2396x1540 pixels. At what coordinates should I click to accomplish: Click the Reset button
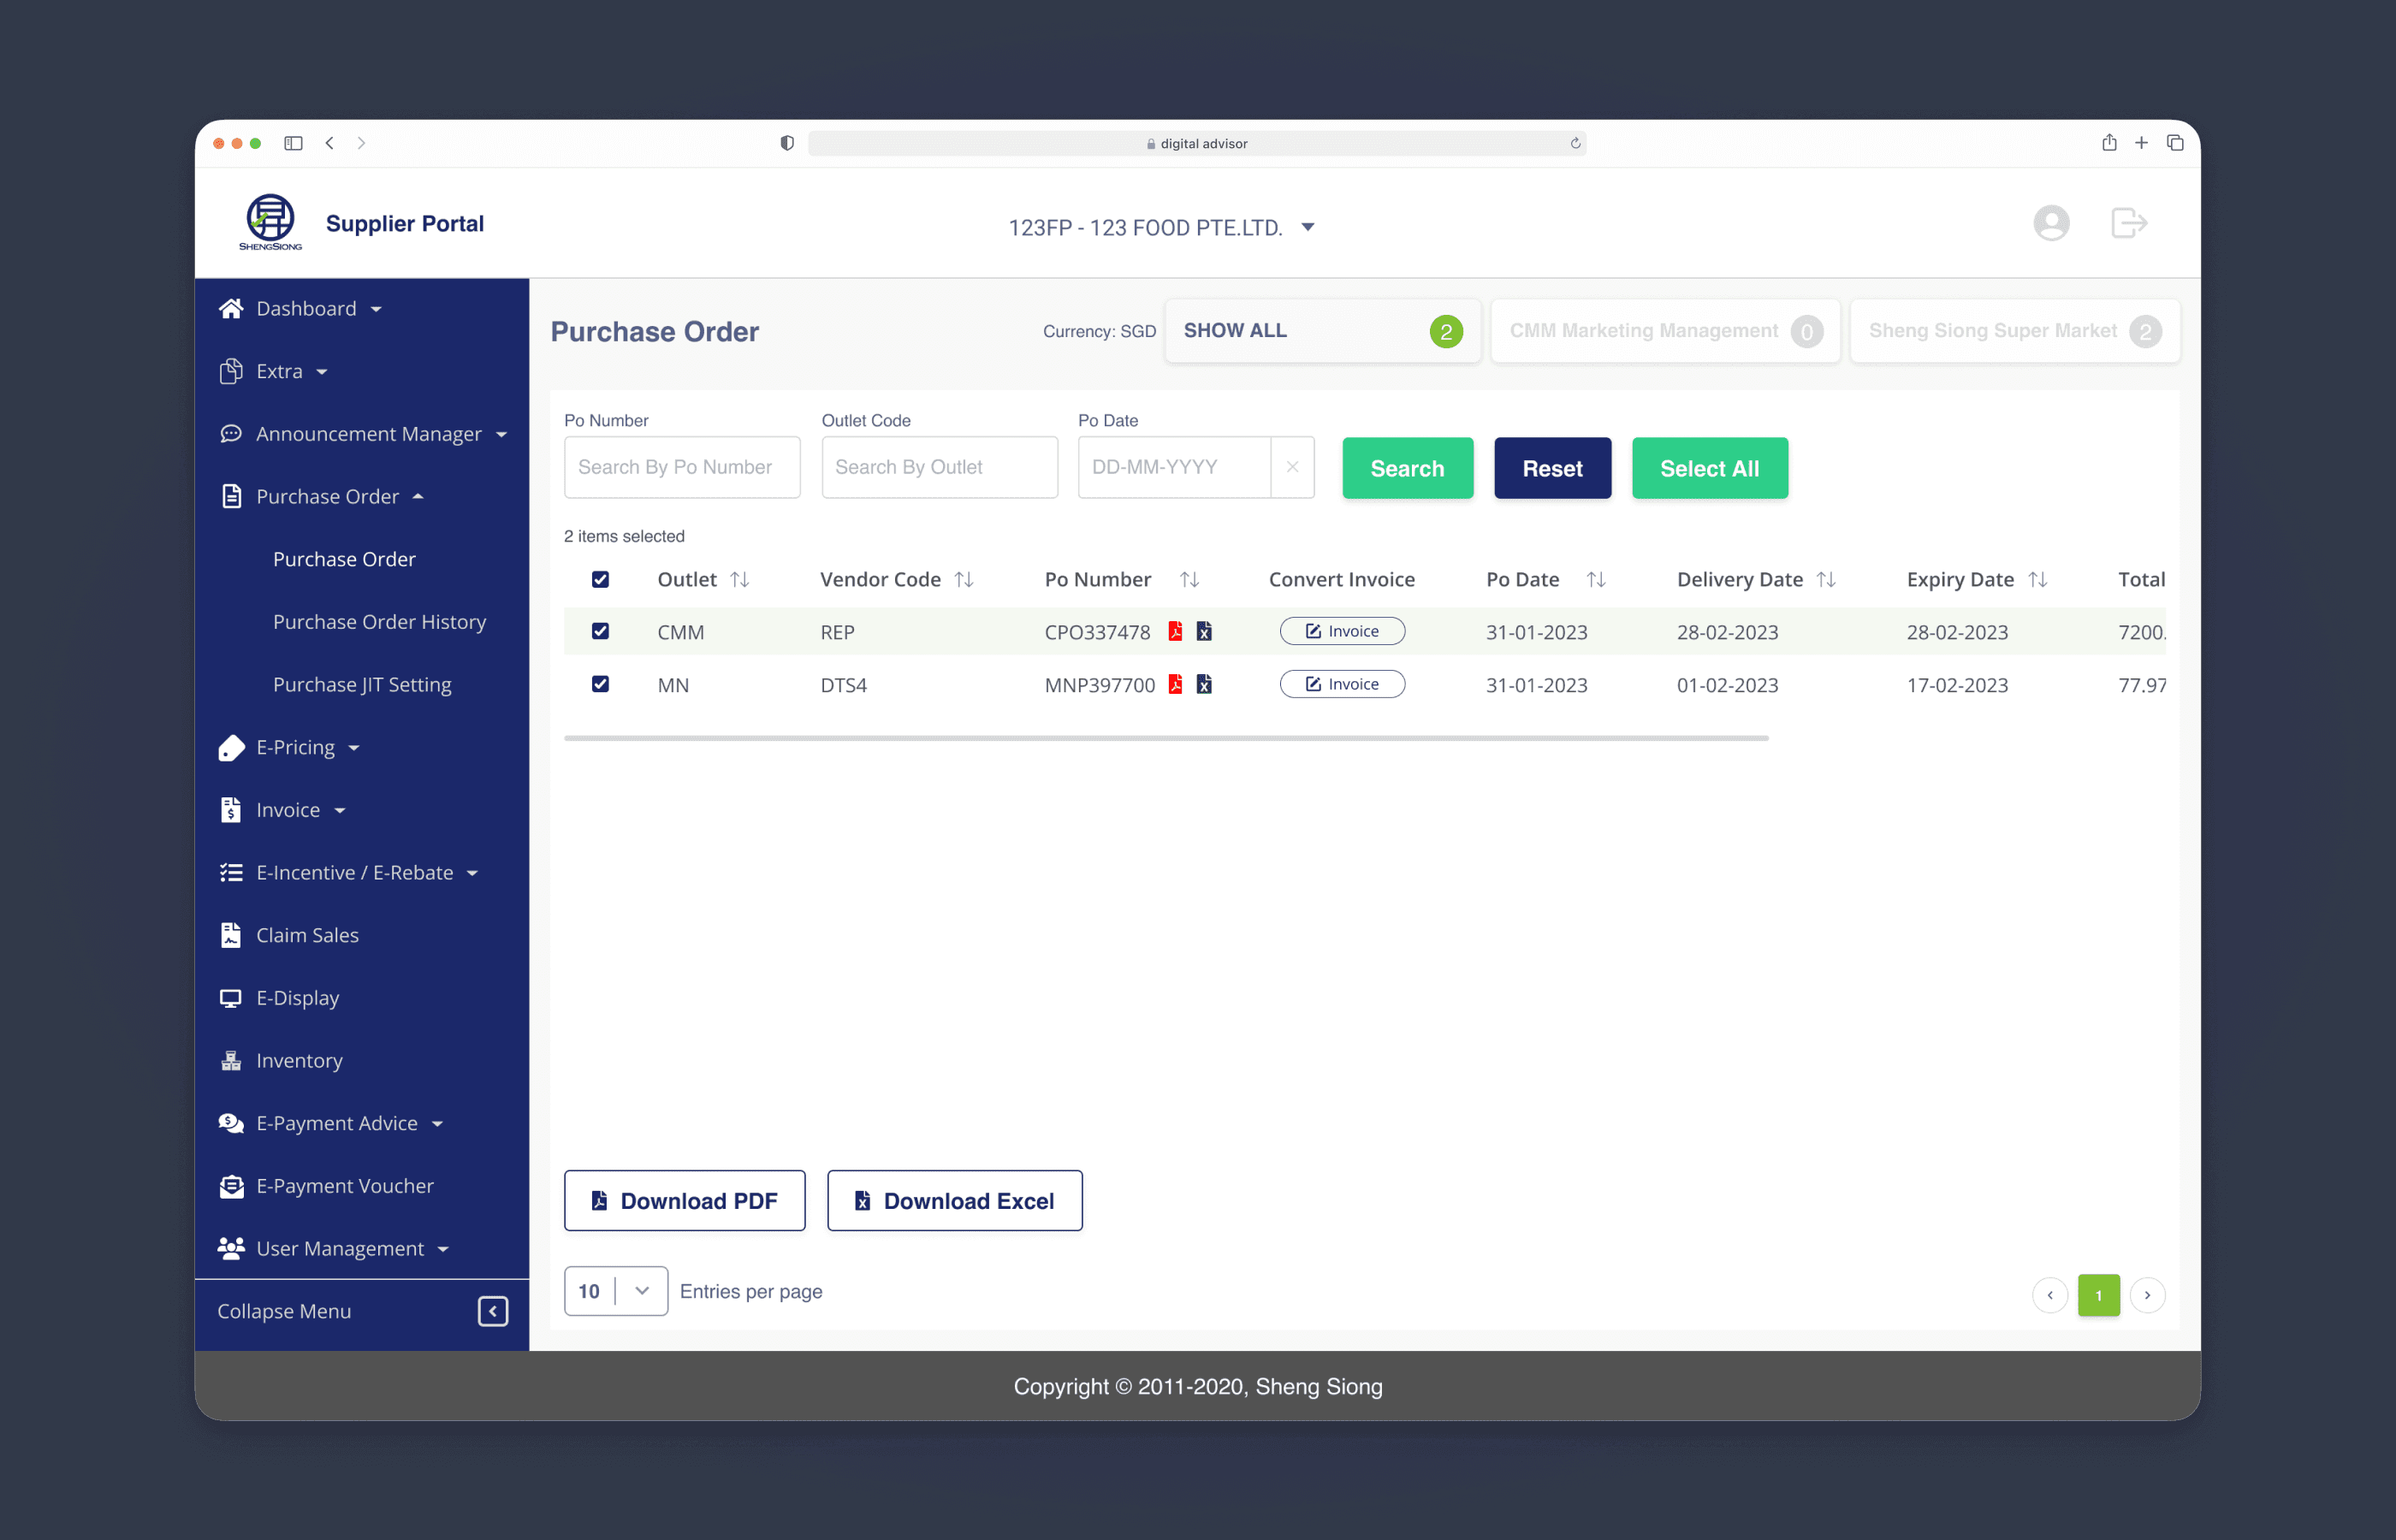pos(1552,468)
